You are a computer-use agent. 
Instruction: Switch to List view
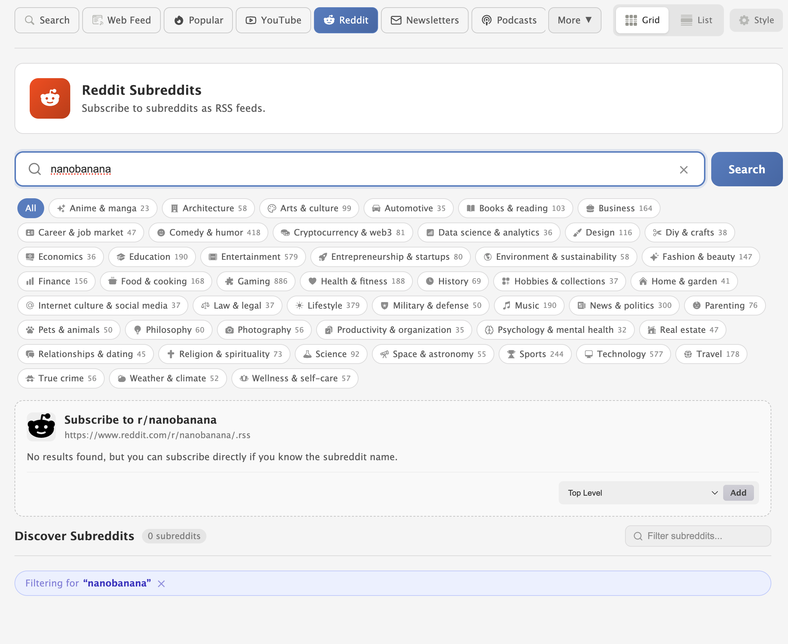(696, 20)
